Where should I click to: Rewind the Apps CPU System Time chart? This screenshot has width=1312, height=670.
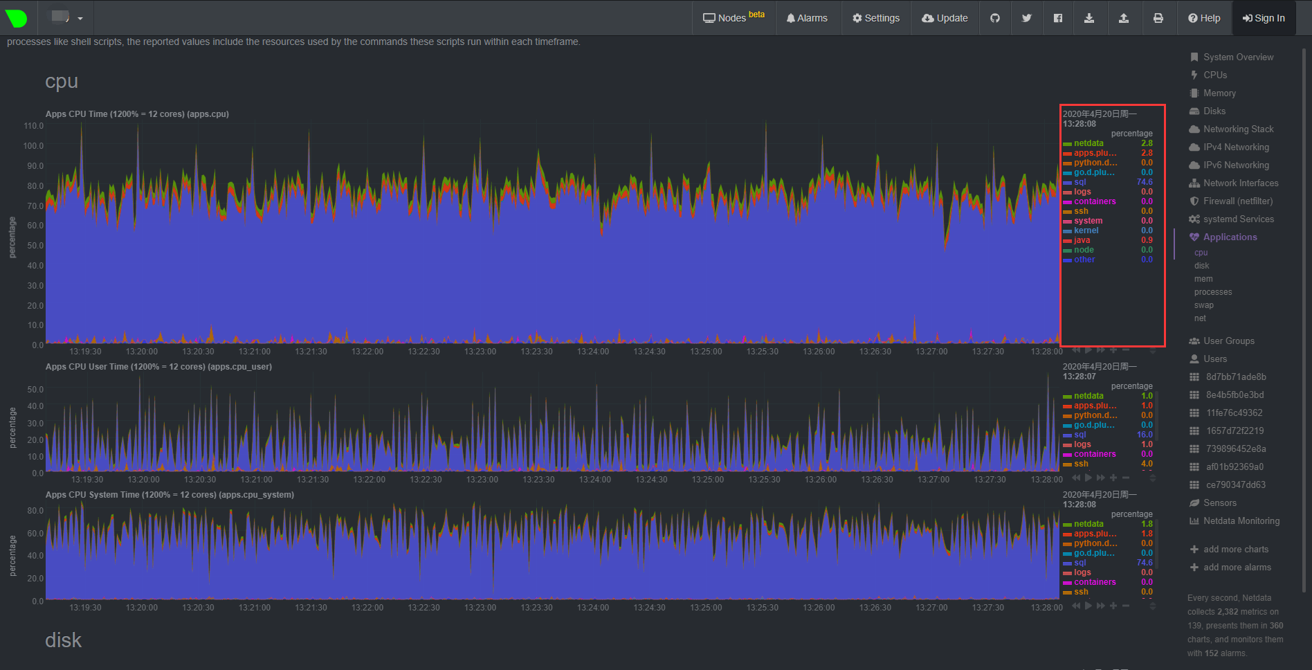(x=1075, y=606)
